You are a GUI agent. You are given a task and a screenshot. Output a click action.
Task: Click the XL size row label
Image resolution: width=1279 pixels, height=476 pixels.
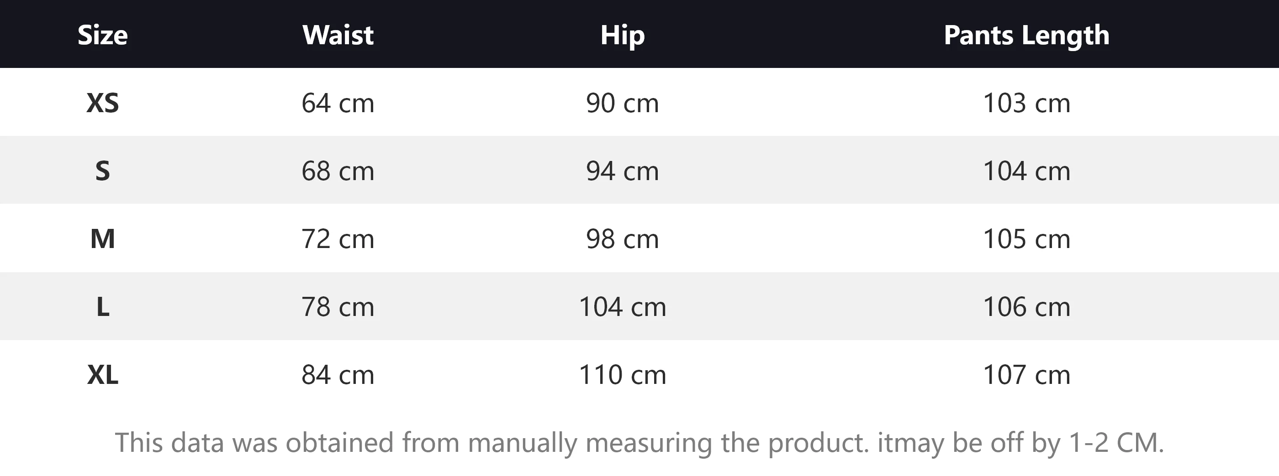(x=102, y=375)
